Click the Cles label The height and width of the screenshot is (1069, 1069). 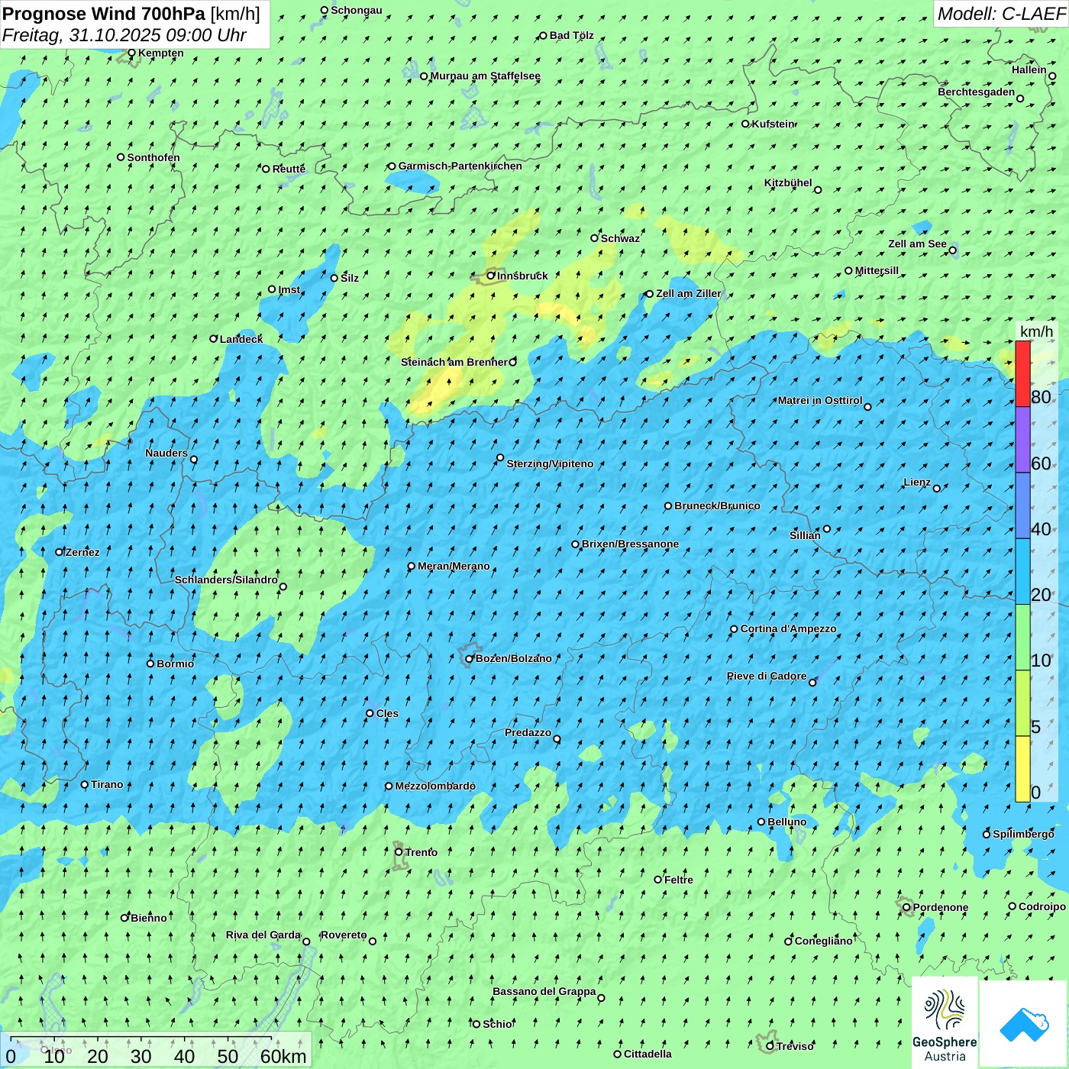coord(387,713)
